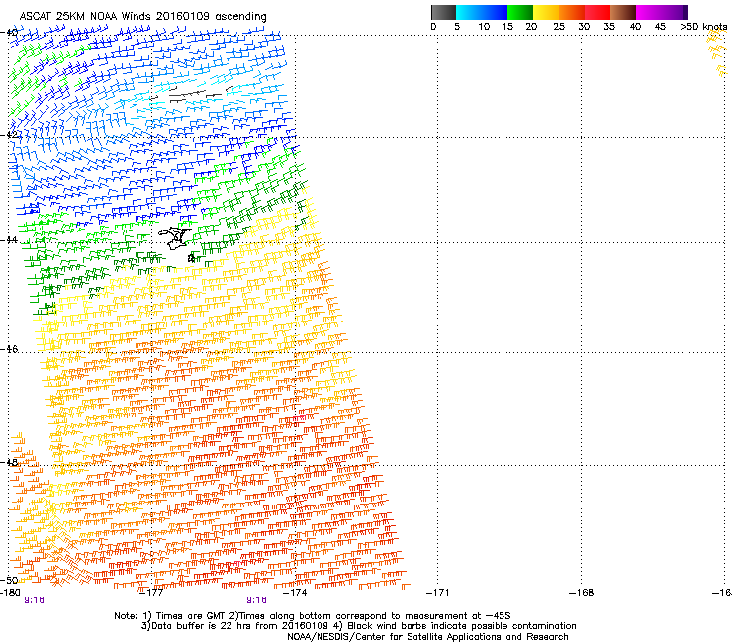This screenshot has height=643, width=732.
Task: Click the -171 longitude axis label
Action: (x=437, y=593)
